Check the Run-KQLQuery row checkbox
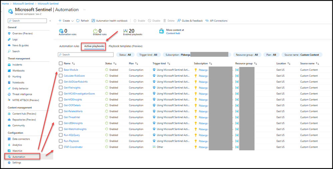 tap(61, 135)
